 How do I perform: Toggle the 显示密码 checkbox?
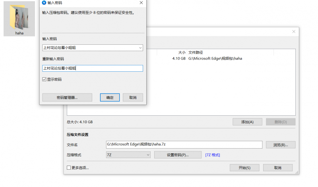(45, 79)
